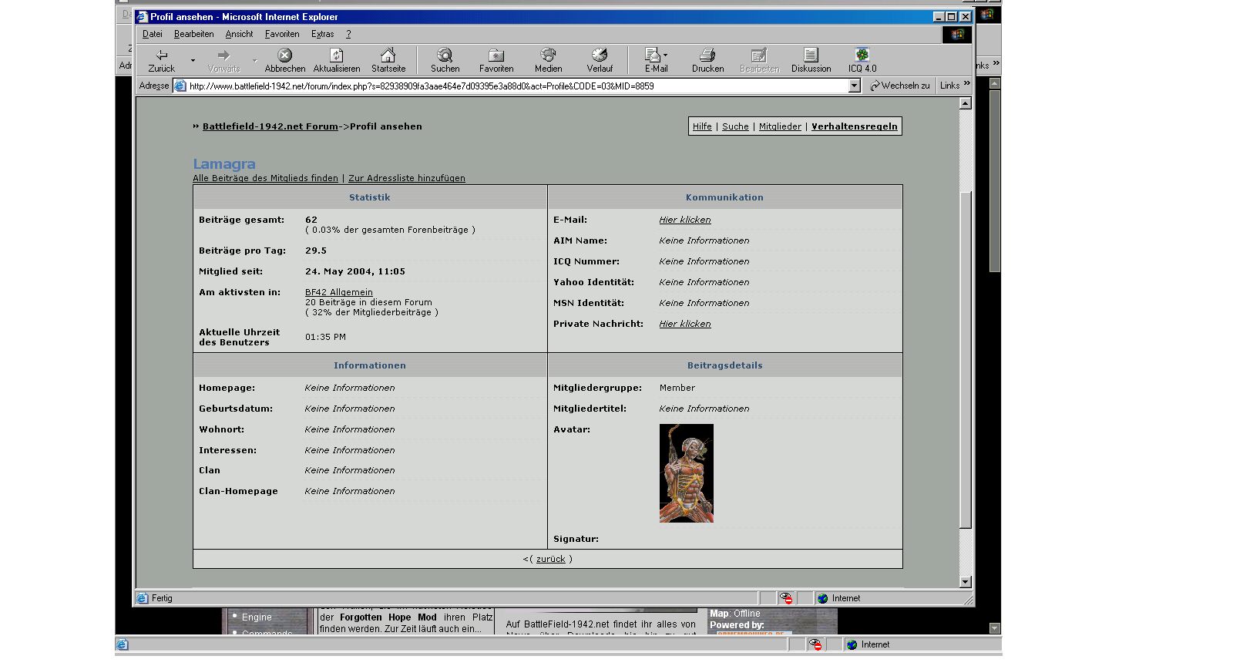Click the Wechseln zu go button
1233x666 pixels.
tap(900, 86)
